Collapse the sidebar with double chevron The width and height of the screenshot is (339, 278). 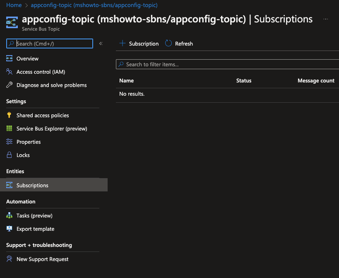coord(101,44)
